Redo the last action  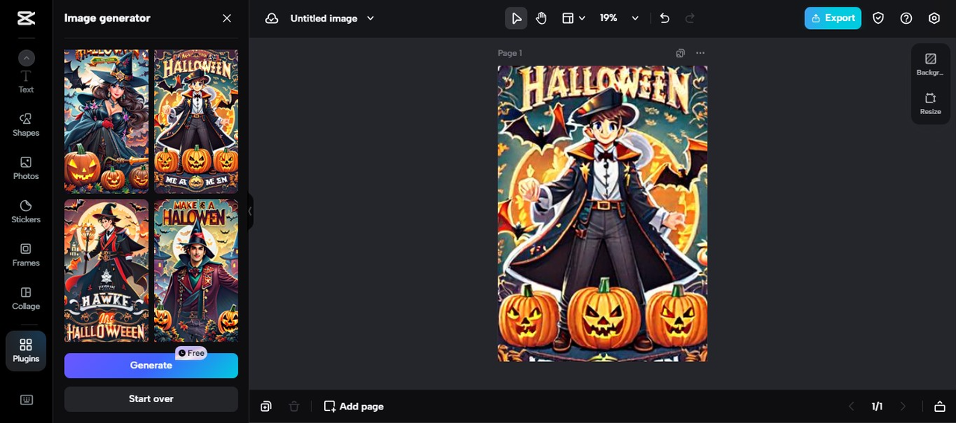(x=690, y=18)
